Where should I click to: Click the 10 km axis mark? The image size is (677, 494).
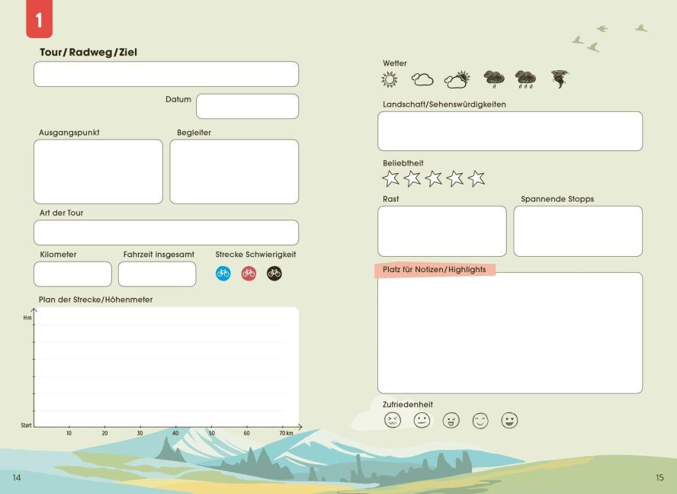point(69,433)
